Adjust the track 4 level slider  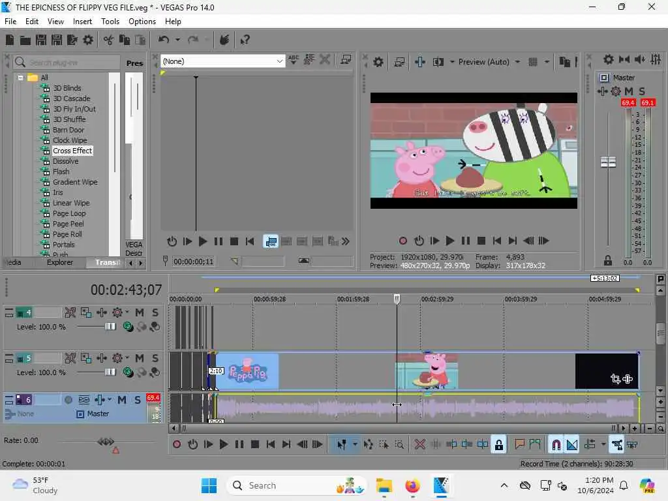pyautogui.click(x=110, y=327)
